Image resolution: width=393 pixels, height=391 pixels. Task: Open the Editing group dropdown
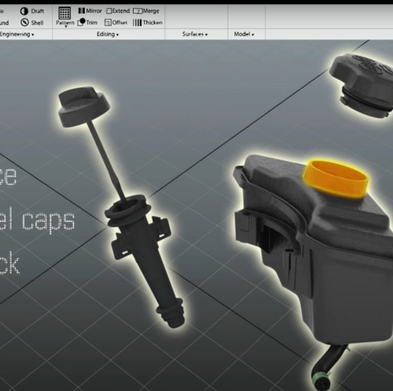tap(108, 34)
